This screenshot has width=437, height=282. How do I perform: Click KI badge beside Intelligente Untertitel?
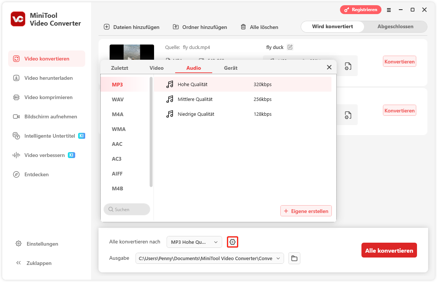coord(81,136)
